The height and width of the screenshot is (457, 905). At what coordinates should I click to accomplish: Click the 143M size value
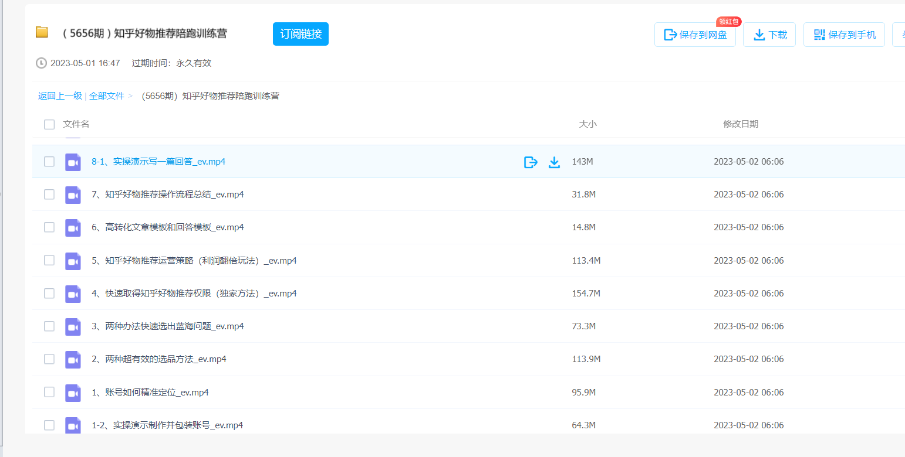582,162
